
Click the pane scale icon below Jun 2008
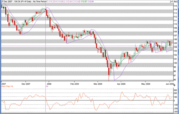[x=174, y=85]
